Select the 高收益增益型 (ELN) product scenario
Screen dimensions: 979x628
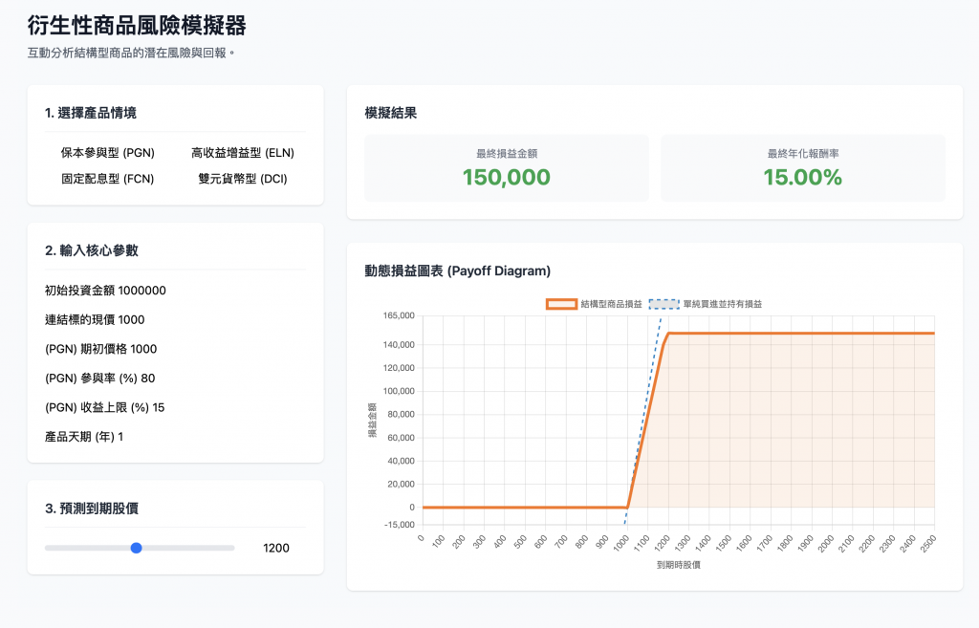242,153
